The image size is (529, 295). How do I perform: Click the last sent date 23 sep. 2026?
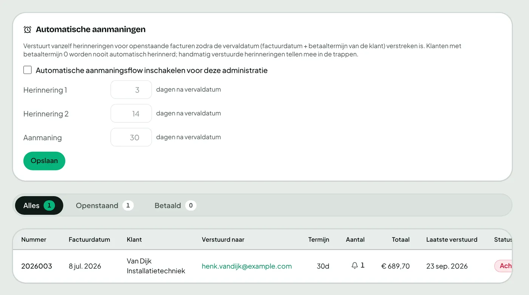(447, 266)
